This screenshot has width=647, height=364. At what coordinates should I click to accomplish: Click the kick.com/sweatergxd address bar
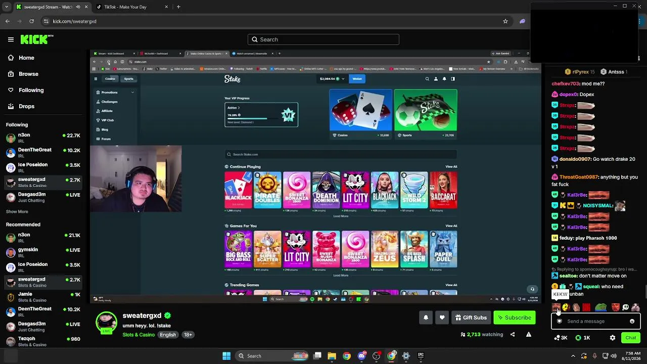(275, 21)
